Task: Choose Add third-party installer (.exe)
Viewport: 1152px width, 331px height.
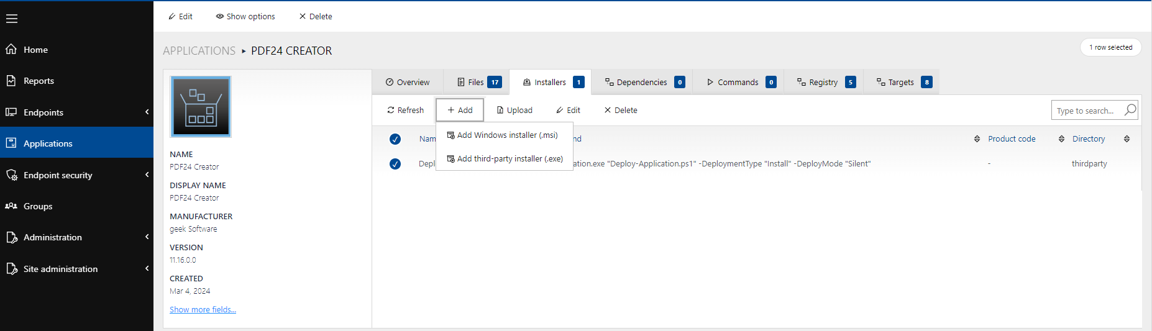Action: [510, 159]
